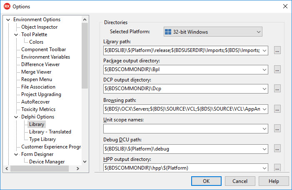The height and width of the screenshot is (190, 292).
Task: Expand the Library path dropdown arrow
Action: click(264, 51)
